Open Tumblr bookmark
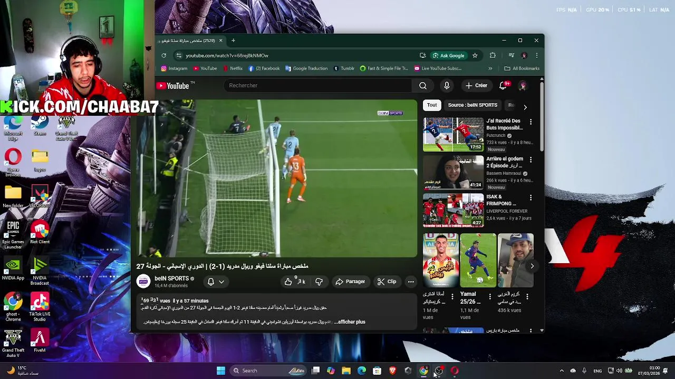 coord(344,68)
